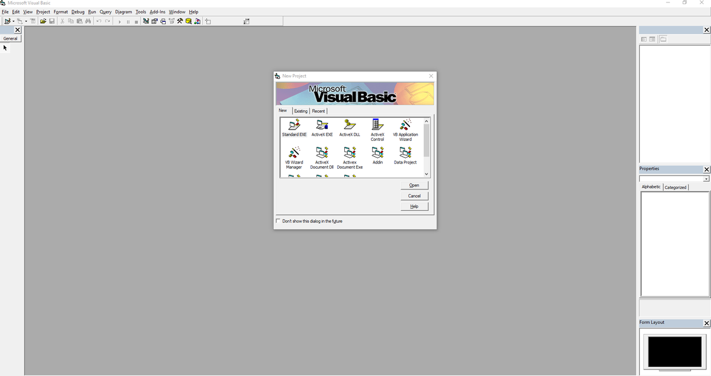The width and height of the screenshot is (711, 376).
Task: Switch Properties to the Categorized tab
Action: coord(675,187)
